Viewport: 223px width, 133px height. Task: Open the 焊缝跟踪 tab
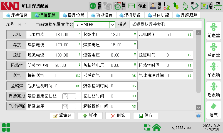coord(187,15)
